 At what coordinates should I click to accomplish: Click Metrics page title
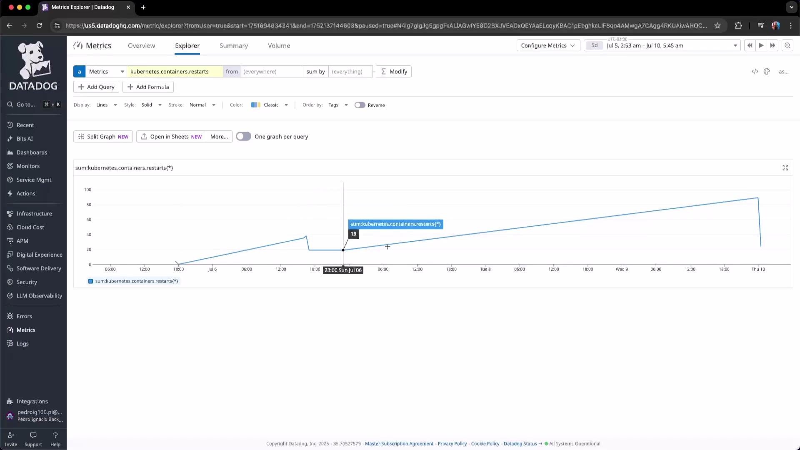click(98, 46)
